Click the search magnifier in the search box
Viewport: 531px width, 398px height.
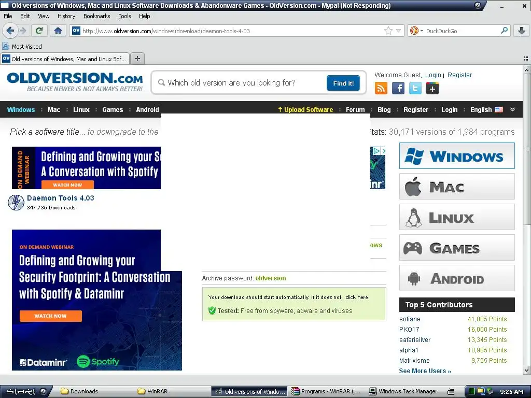coord(504,31)
